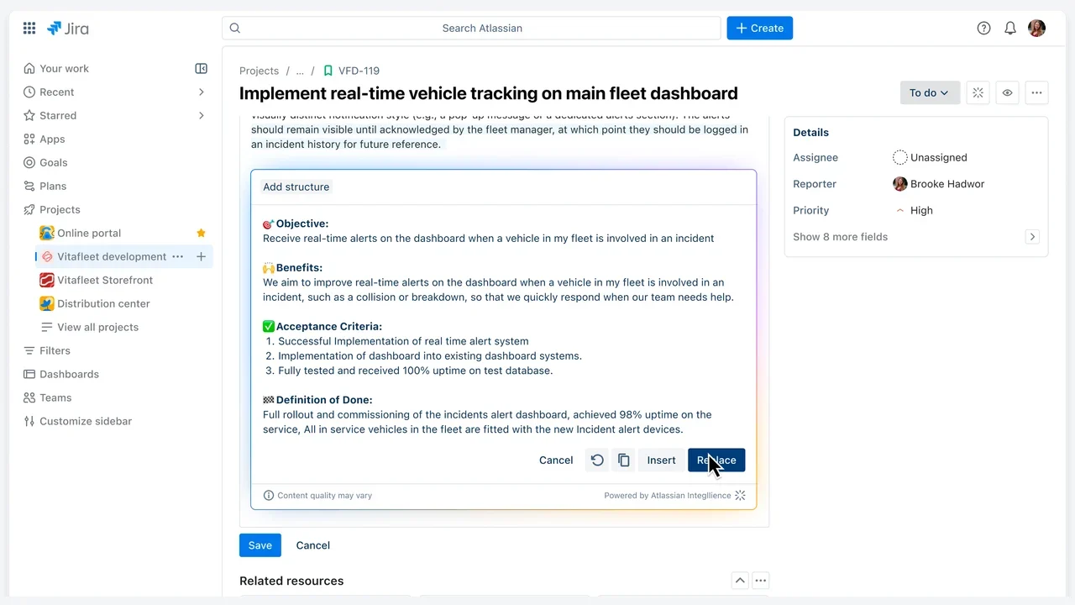Open Filters in sidebar
The height and width of the screenshot is (605, 1075).
(x=55, y=350)
